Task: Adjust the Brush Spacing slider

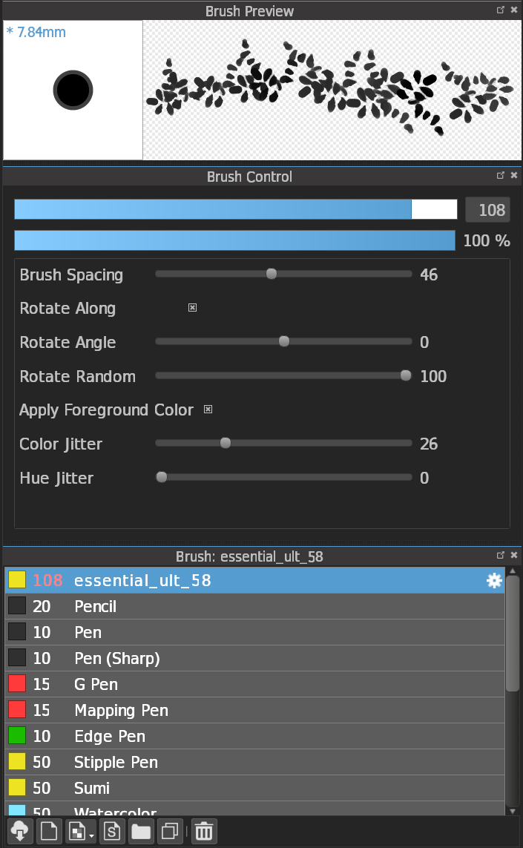Action: [272, 275]
